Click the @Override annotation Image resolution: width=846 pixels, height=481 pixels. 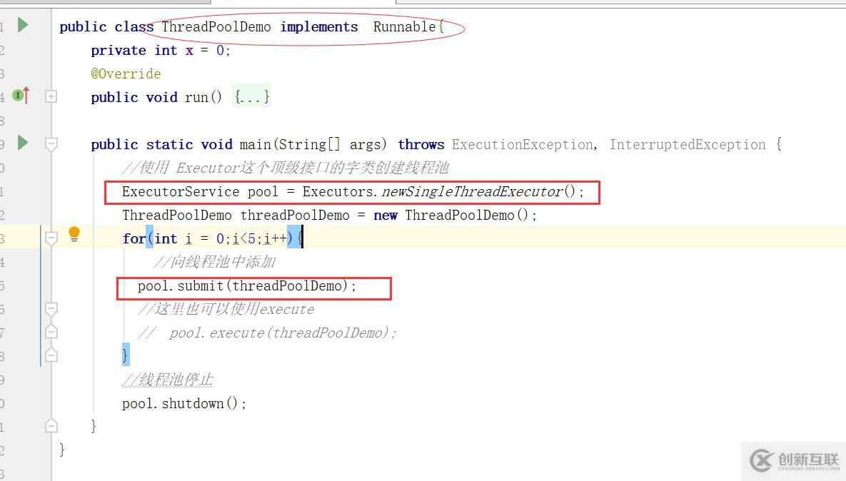click(x=126, y=74)
